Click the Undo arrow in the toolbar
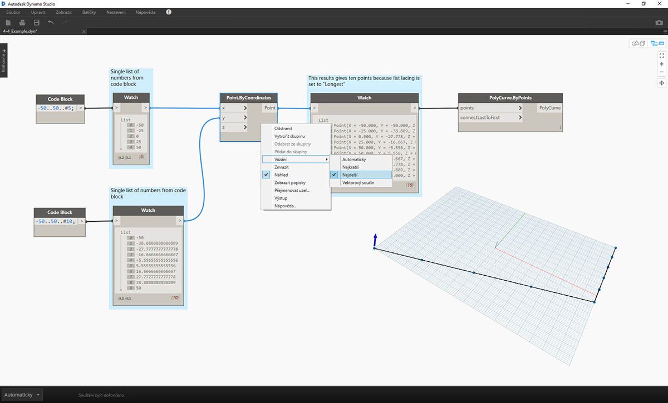 point(51,22)
